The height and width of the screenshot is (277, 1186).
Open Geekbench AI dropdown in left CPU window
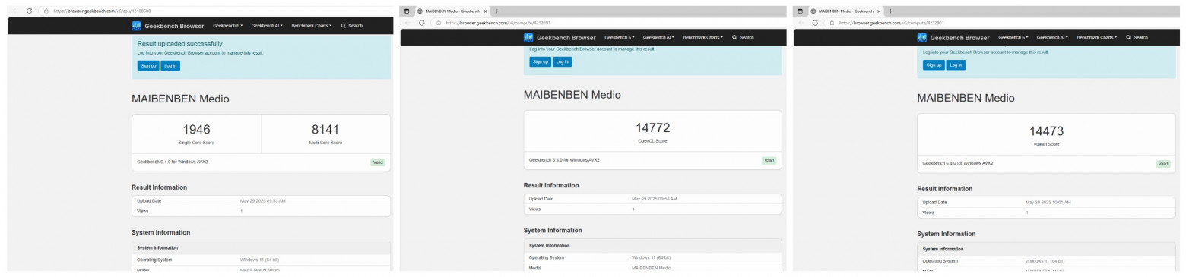(267, 26)
